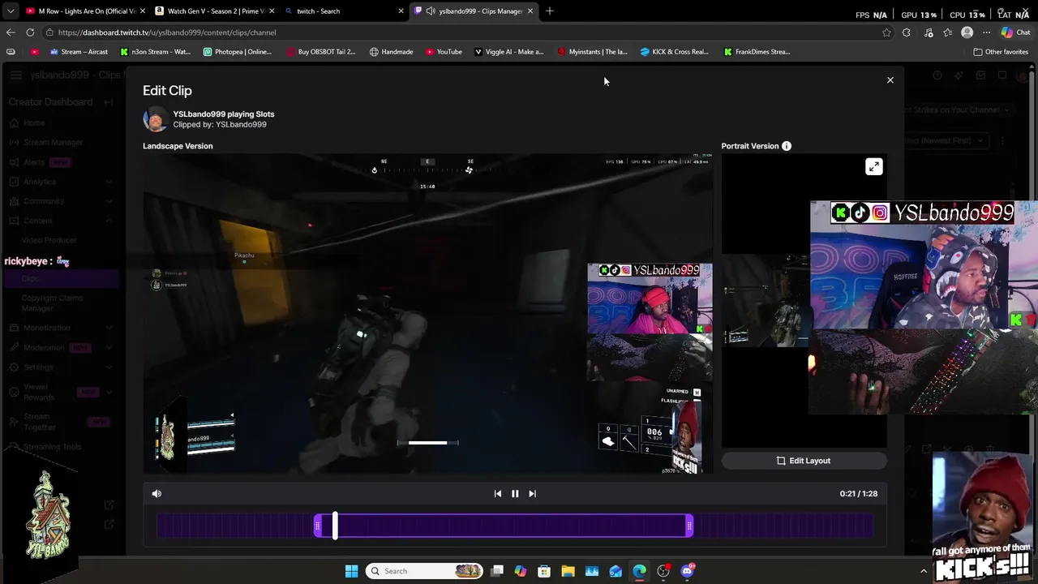
Task: Open Task View on taskbar
Action: 497,571
